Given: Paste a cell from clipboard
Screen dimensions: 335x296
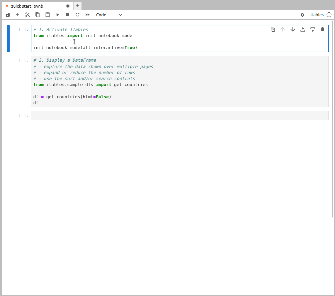Looking at the screenshot, I should [47, 15].
